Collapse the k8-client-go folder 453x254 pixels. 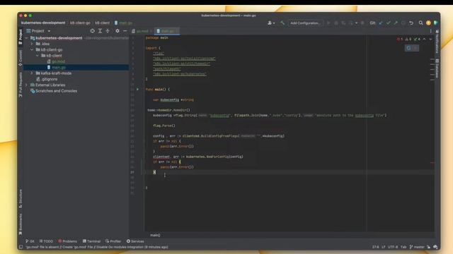[32, 49]
